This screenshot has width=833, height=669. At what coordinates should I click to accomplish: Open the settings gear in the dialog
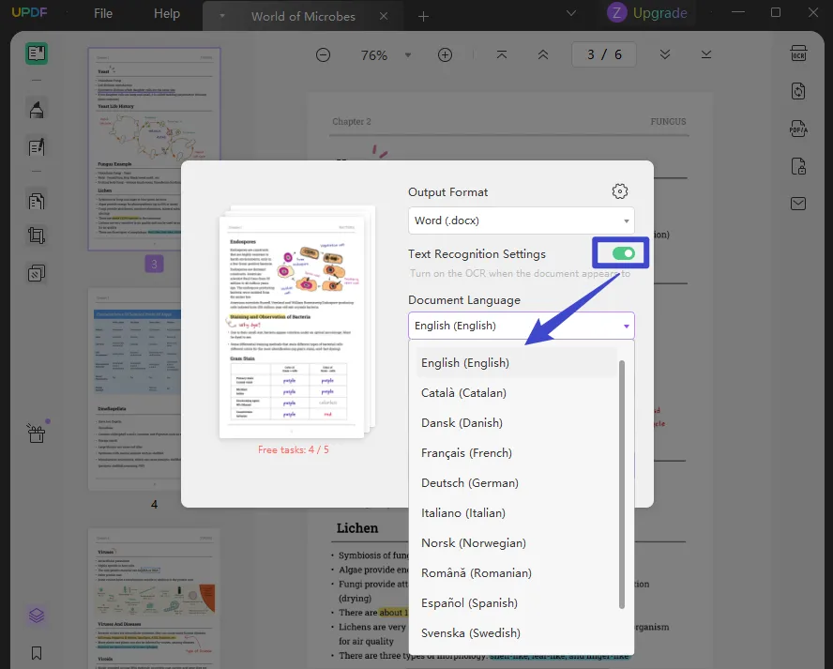click(619, 190)
